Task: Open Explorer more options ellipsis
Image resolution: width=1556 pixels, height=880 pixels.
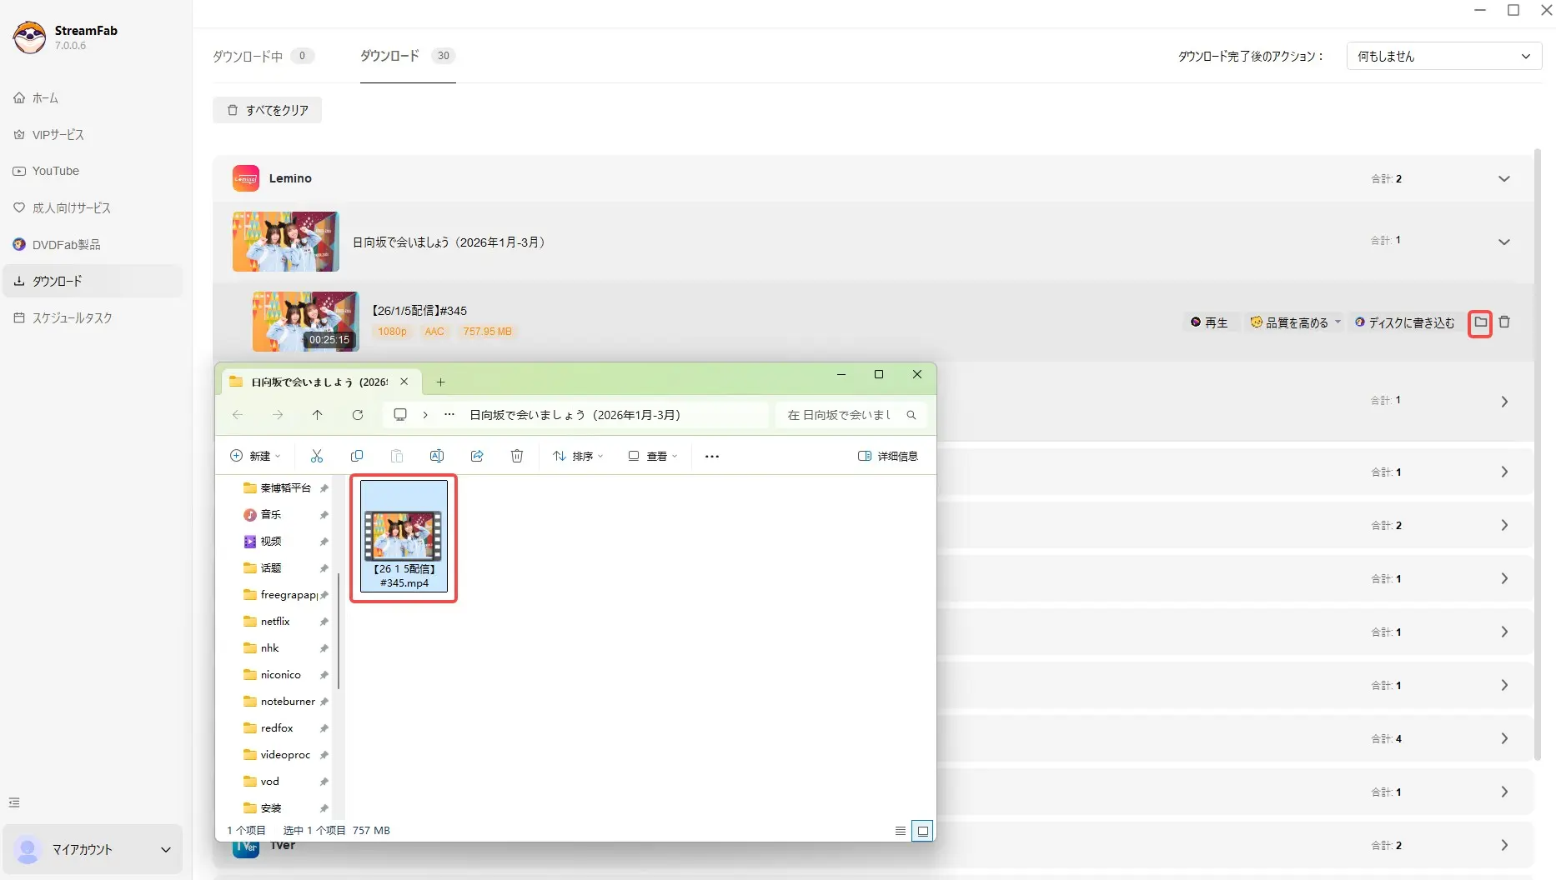Action: [712, 456]
